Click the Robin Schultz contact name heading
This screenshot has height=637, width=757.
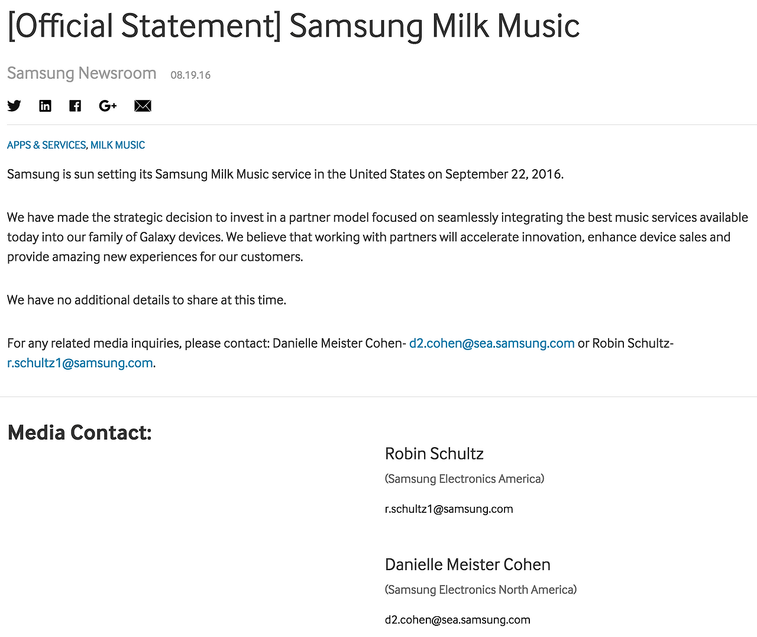[434, 454]
